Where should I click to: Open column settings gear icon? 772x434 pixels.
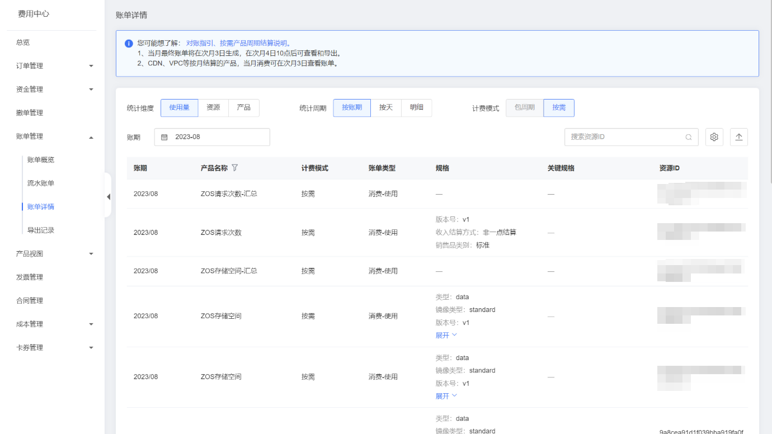click(x=714, y=137)
